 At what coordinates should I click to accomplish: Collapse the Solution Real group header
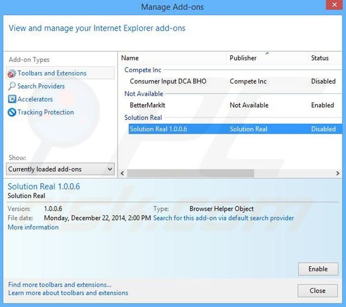(144, 118)
